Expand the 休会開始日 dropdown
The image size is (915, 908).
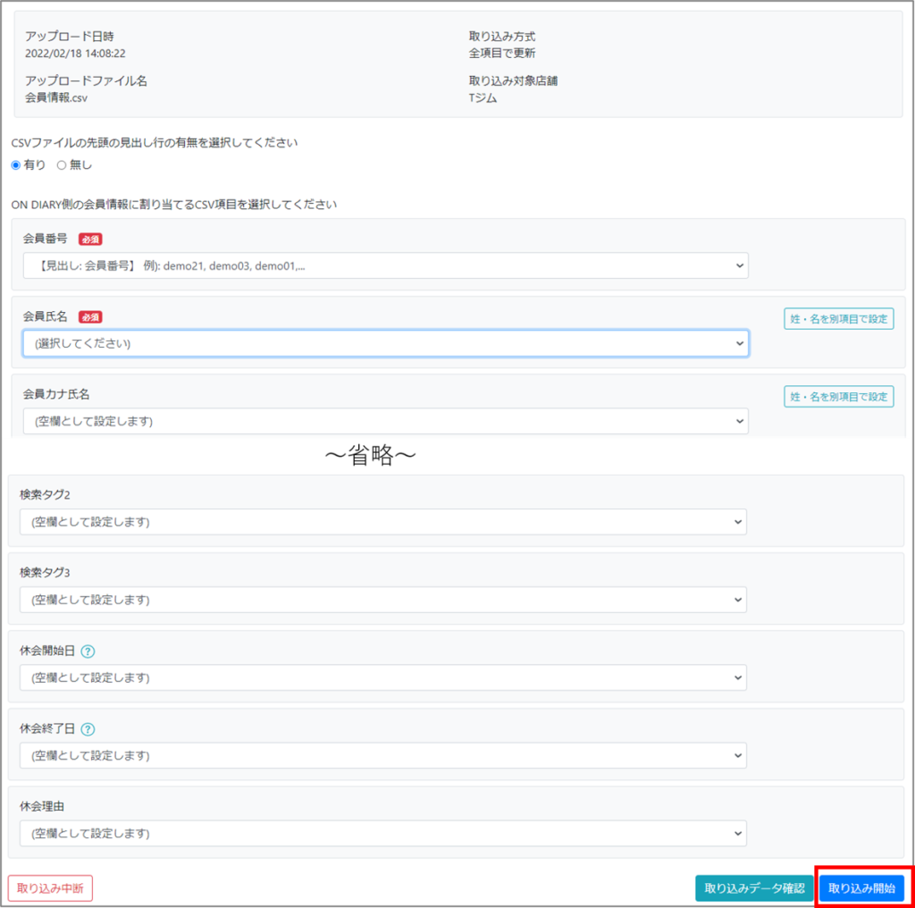382,677
